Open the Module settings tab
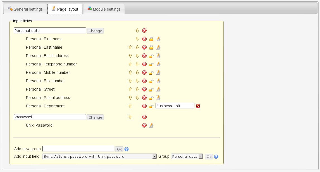320x172 pixels. [104, 9]
